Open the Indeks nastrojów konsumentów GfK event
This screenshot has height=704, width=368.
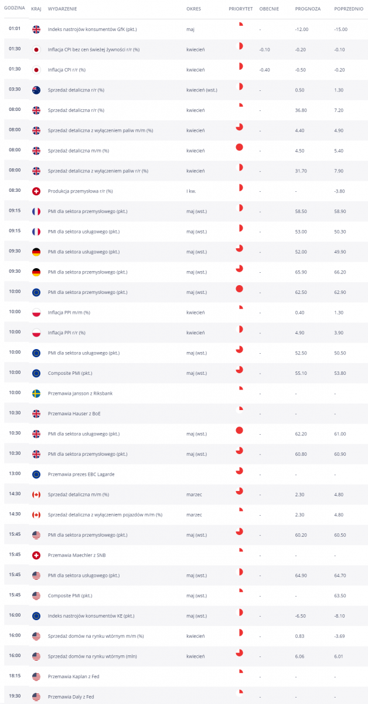coord(94,29)
